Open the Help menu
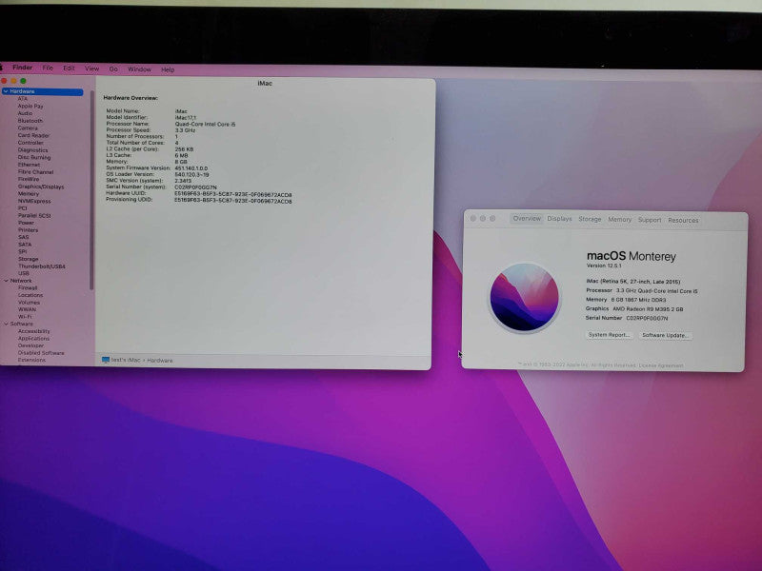The image size is (762, 571). [x=168, y=69]
